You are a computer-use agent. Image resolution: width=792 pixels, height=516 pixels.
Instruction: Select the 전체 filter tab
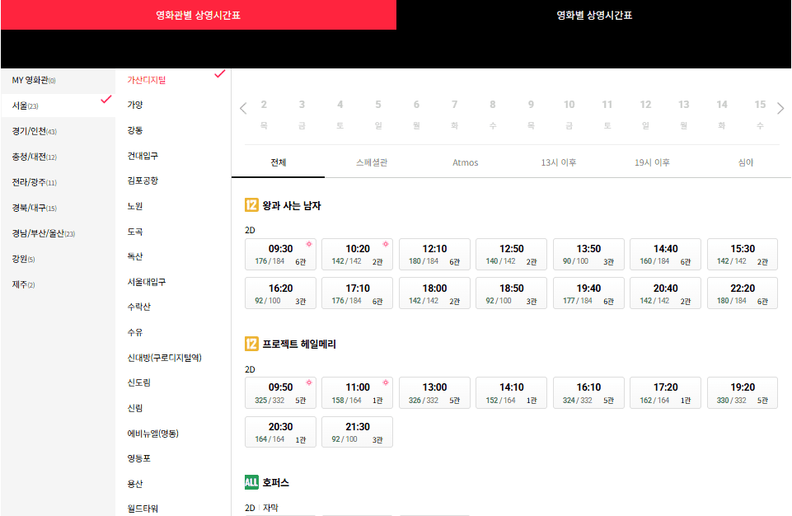click(x=277, y=162)
